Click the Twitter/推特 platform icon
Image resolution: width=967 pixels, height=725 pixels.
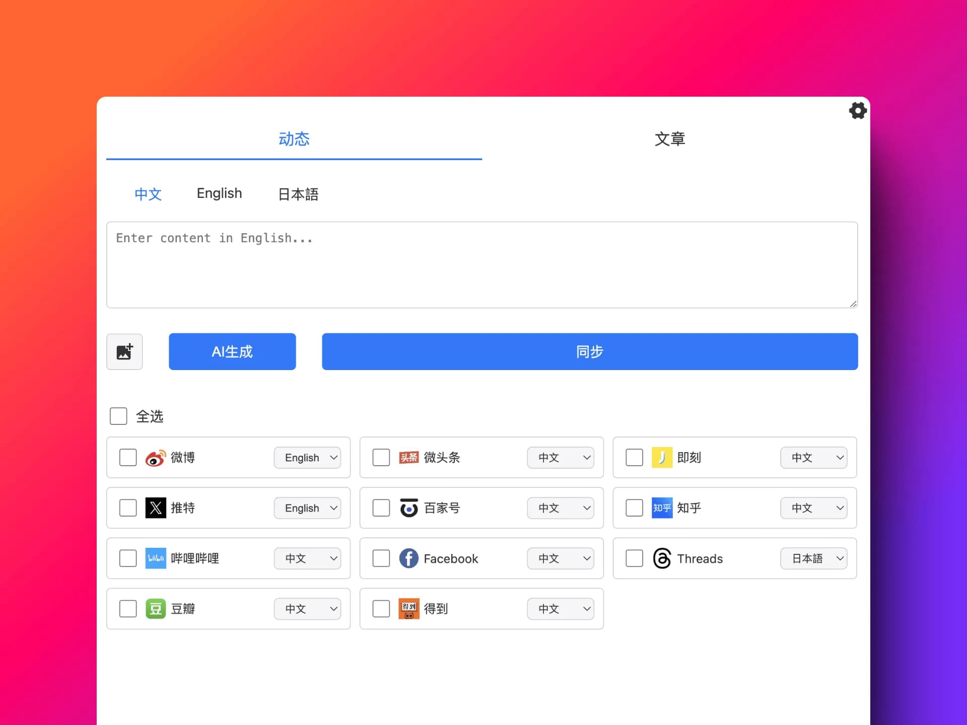(155, 507)
